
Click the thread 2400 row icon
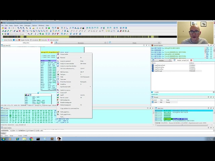point(153,102)
